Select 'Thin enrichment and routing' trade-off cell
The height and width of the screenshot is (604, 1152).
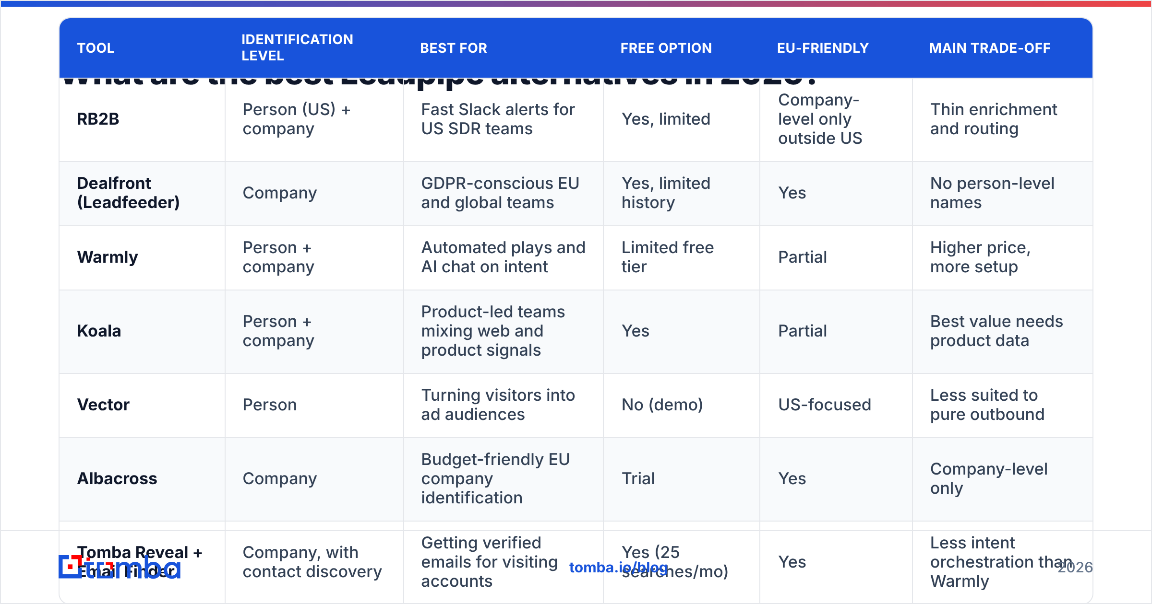tap(994, 119)
